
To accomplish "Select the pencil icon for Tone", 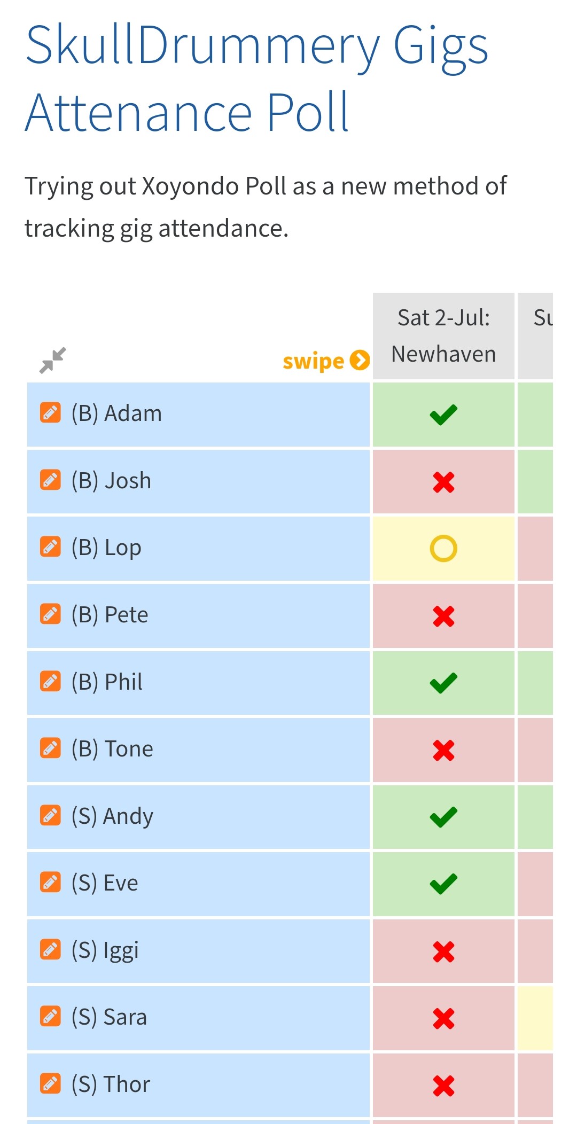I will tap(50, 748).
